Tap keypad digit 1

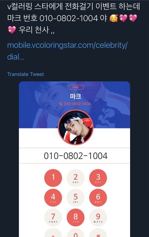coord(53,178)
